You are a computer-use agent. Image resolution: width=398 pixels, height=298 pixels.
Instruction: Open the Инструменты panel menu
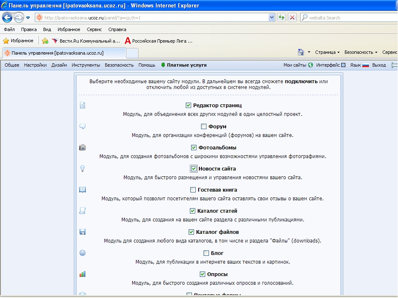point(86,65)
